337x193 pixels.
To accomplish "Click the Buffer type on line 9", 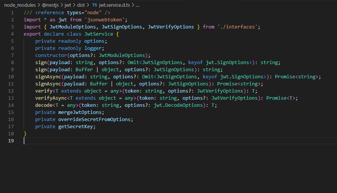I will click(84, 70).
